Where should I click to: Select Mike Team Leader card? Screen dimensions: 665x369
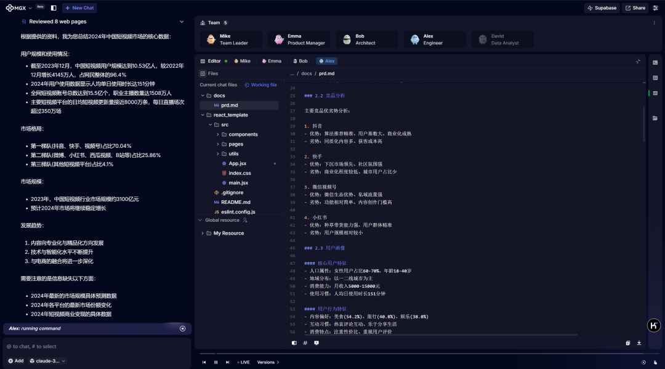[x=231, y=39]
